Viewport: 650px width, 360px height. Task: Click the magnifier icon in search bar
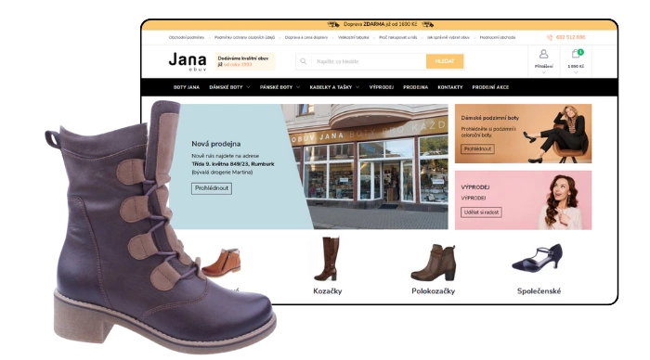click(304, 61)
